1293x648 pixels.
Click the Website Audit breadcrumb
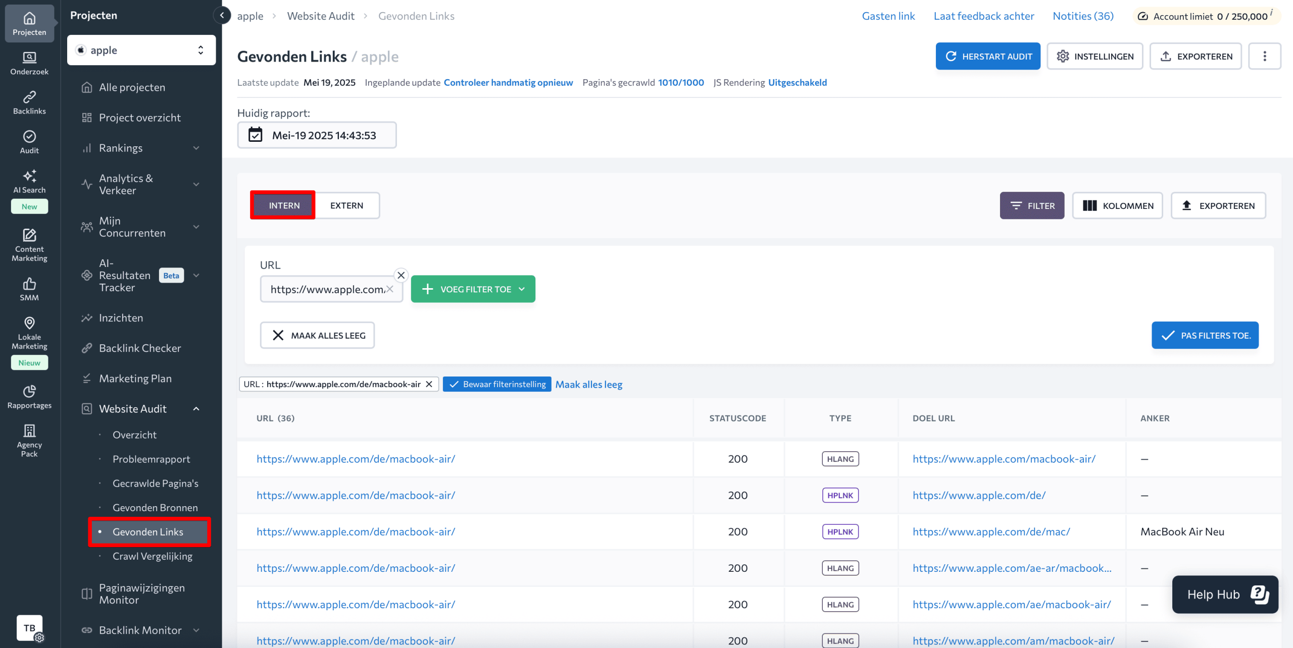point(321,16)
